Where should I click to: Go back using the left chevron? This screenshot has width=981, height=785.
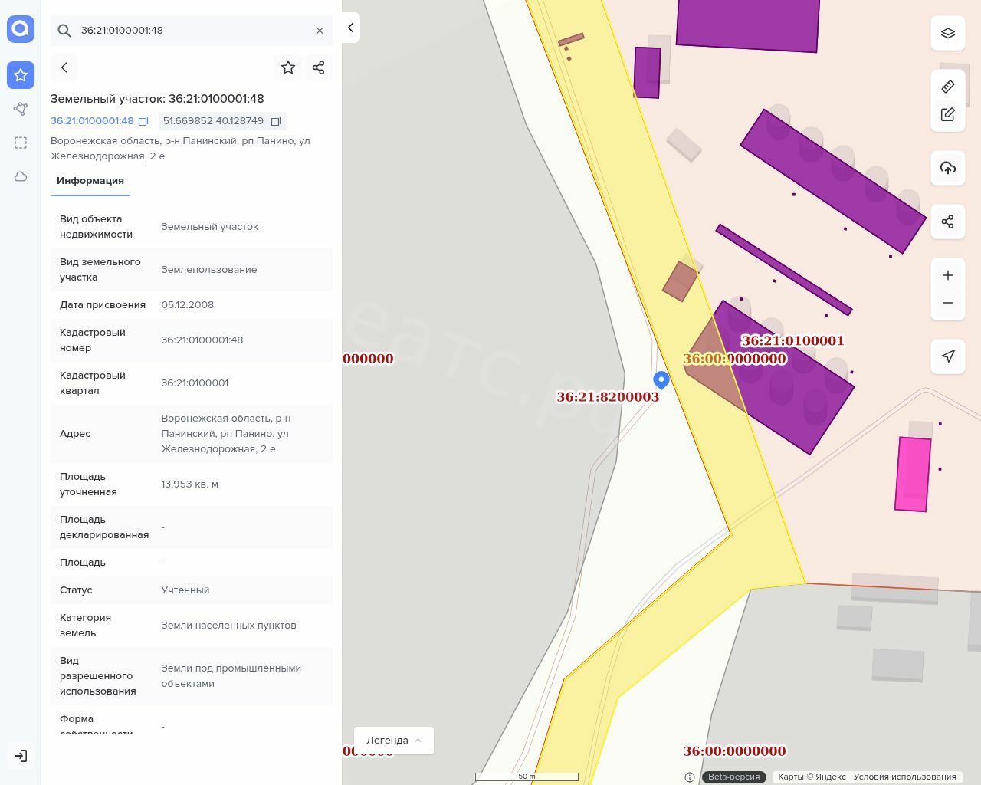click(x=64, y=67)
